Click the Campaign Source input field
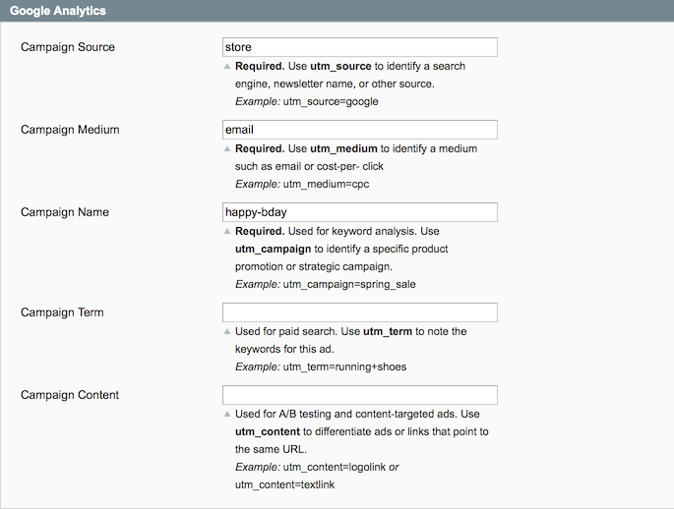Image resolution: width=674 pixels, height=509 pixels. (x=360, y=47)
